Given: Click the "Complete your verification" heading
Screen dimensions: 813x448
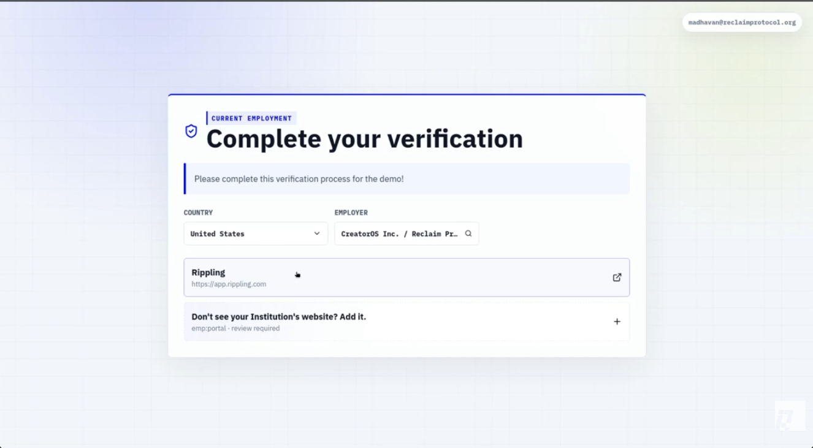Looking at the screenshot, I should [364, 139].
